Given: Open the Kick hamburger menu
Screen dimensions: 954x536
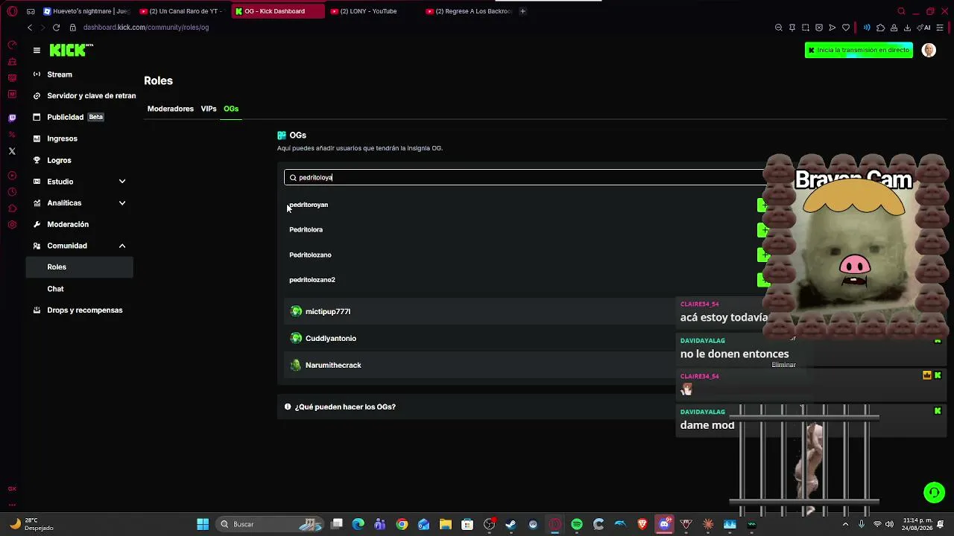Looking at the screenshot, I should 37,50.
